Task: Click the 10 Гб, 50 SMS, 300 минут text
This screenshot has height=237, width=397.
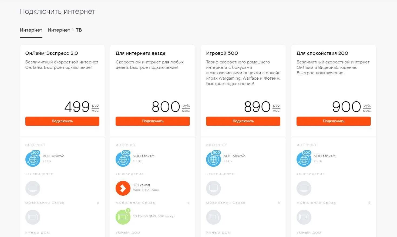Action: click(x=154, y=216)
